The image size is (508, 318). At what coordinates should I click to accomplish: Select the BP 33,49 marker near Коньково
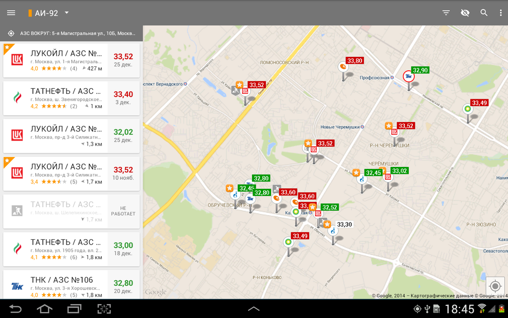point(288,242)
